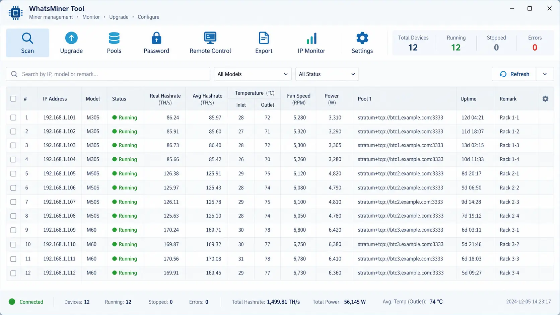Image resolution: width=560 pixels, height=315 pixels.
Task: Open the Pools database icon
Action: (114, 38)
